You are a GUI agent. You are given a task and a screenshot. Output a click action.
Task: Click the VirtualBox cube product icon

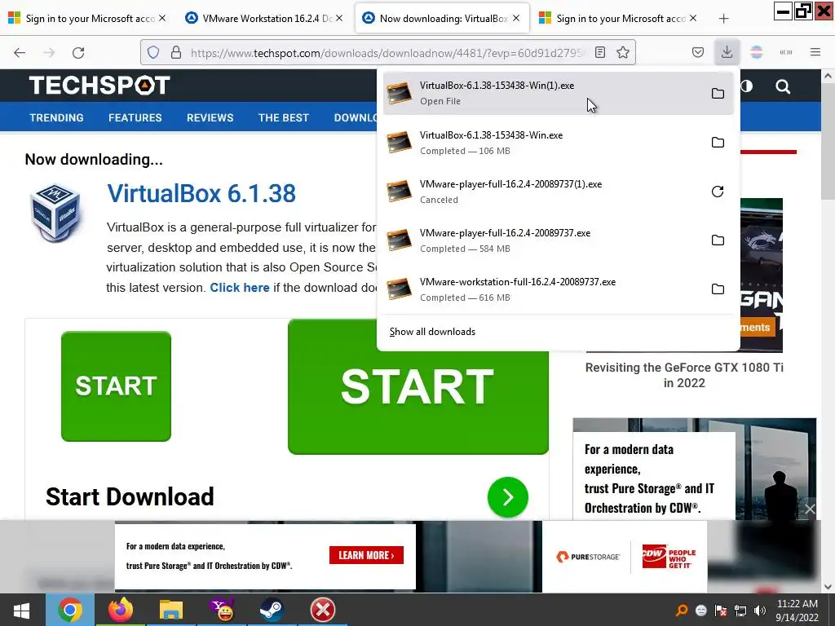click(x=55, y=213)
